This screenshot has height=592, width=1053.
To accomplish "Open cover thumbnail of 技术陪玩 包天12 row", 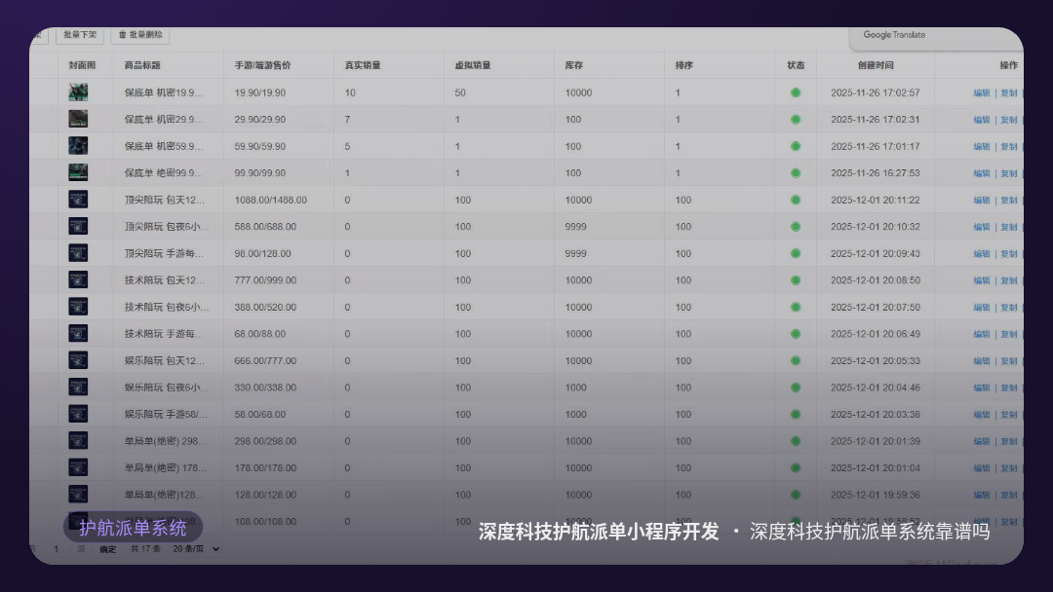I will (78, 280).
